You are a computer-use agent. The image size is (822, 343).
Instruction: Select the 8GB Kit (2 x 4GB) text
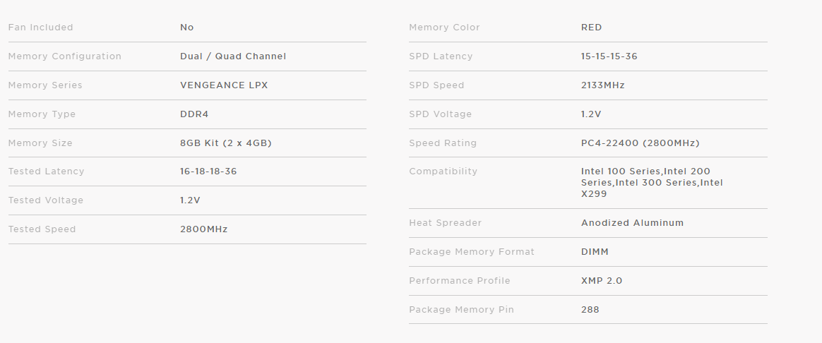pyautogui.click(x=226, y=143)
